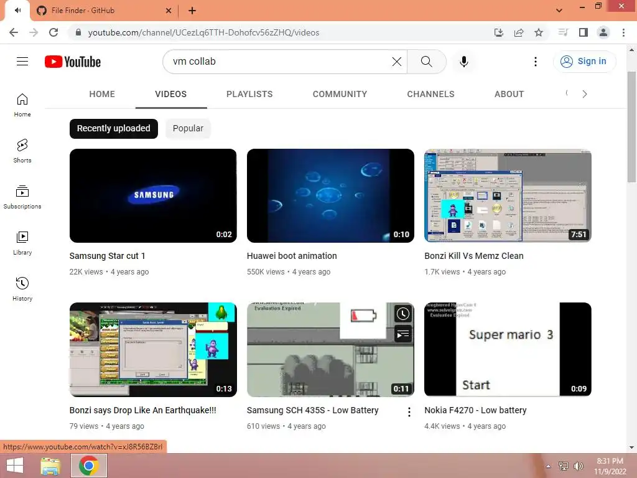Open the Samsung Star cut 1 title link
Image resolution: width=637 pixels, height=478 pixels.
click(107, 256)
